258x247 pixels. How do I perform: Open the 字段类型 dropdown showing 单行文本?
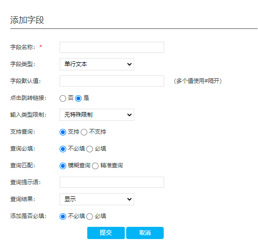pos(97,64)
